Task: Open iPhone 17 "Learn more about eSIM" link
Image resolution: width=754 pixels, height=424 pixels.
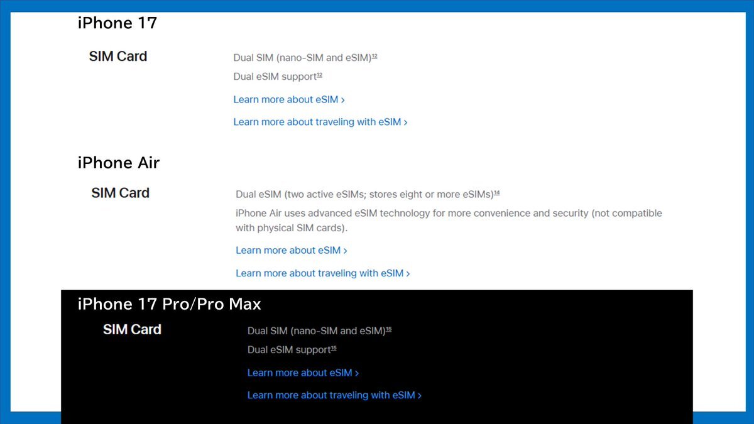Action: tap(288, 99)
